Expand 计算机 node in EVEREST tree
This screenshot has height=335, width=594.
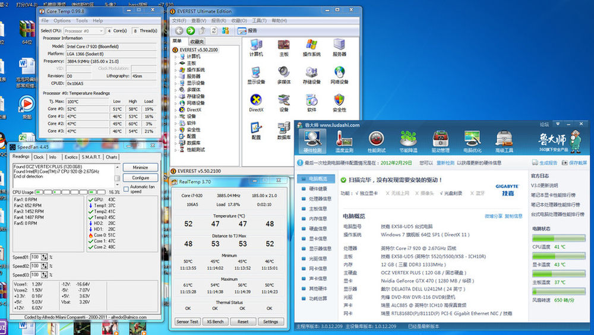(x=176, y=56)
